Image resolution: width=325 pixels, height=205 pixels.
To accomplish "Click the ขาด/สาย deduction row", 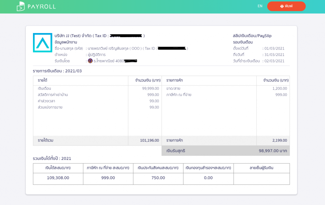I will 173,88.
